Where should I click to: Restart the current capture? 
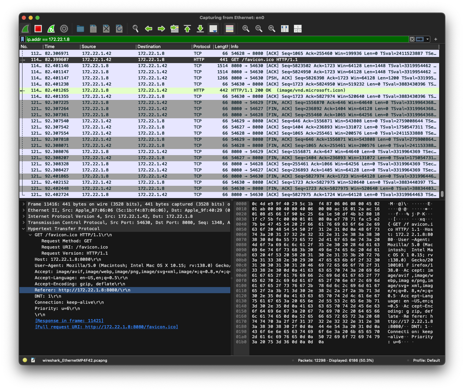coord(51,29)
